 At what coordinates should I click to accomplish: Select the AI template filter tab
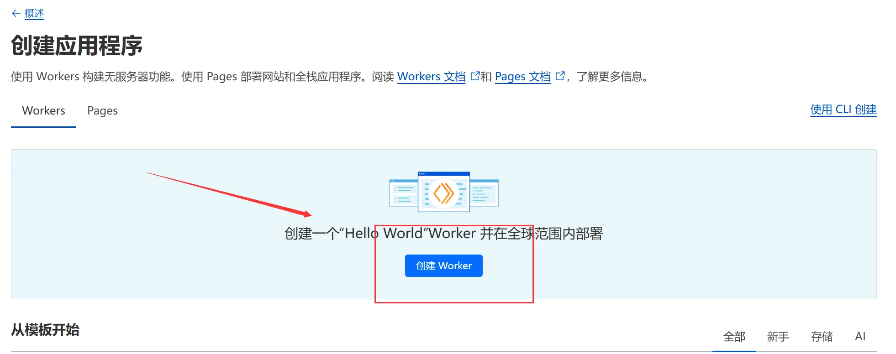(860, 337)
